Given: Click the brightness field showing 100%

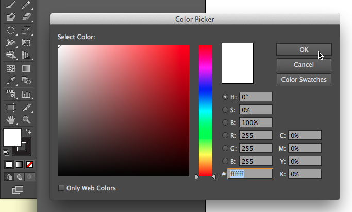Looking at the screenshot, I should click(x=256, y=122).
